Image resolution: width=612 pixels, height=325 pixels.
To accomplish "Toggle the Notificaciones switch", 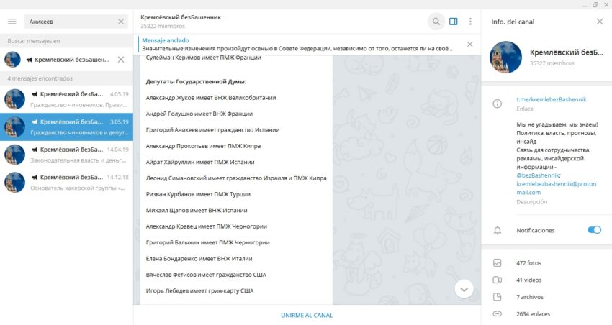I will coord(594,230).
